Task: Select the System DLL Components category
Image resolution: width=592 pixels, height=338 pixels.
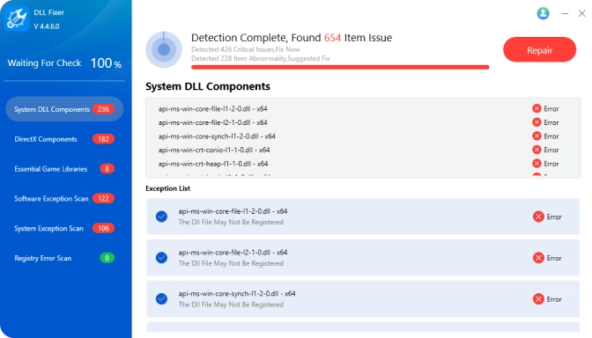Action: 64,109
